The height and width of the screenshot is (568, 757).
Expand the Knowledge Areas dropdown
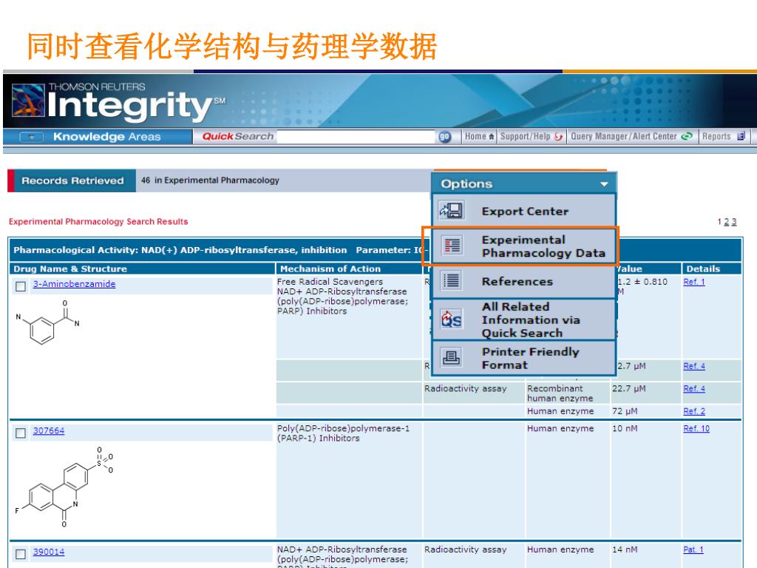point(31,137)
